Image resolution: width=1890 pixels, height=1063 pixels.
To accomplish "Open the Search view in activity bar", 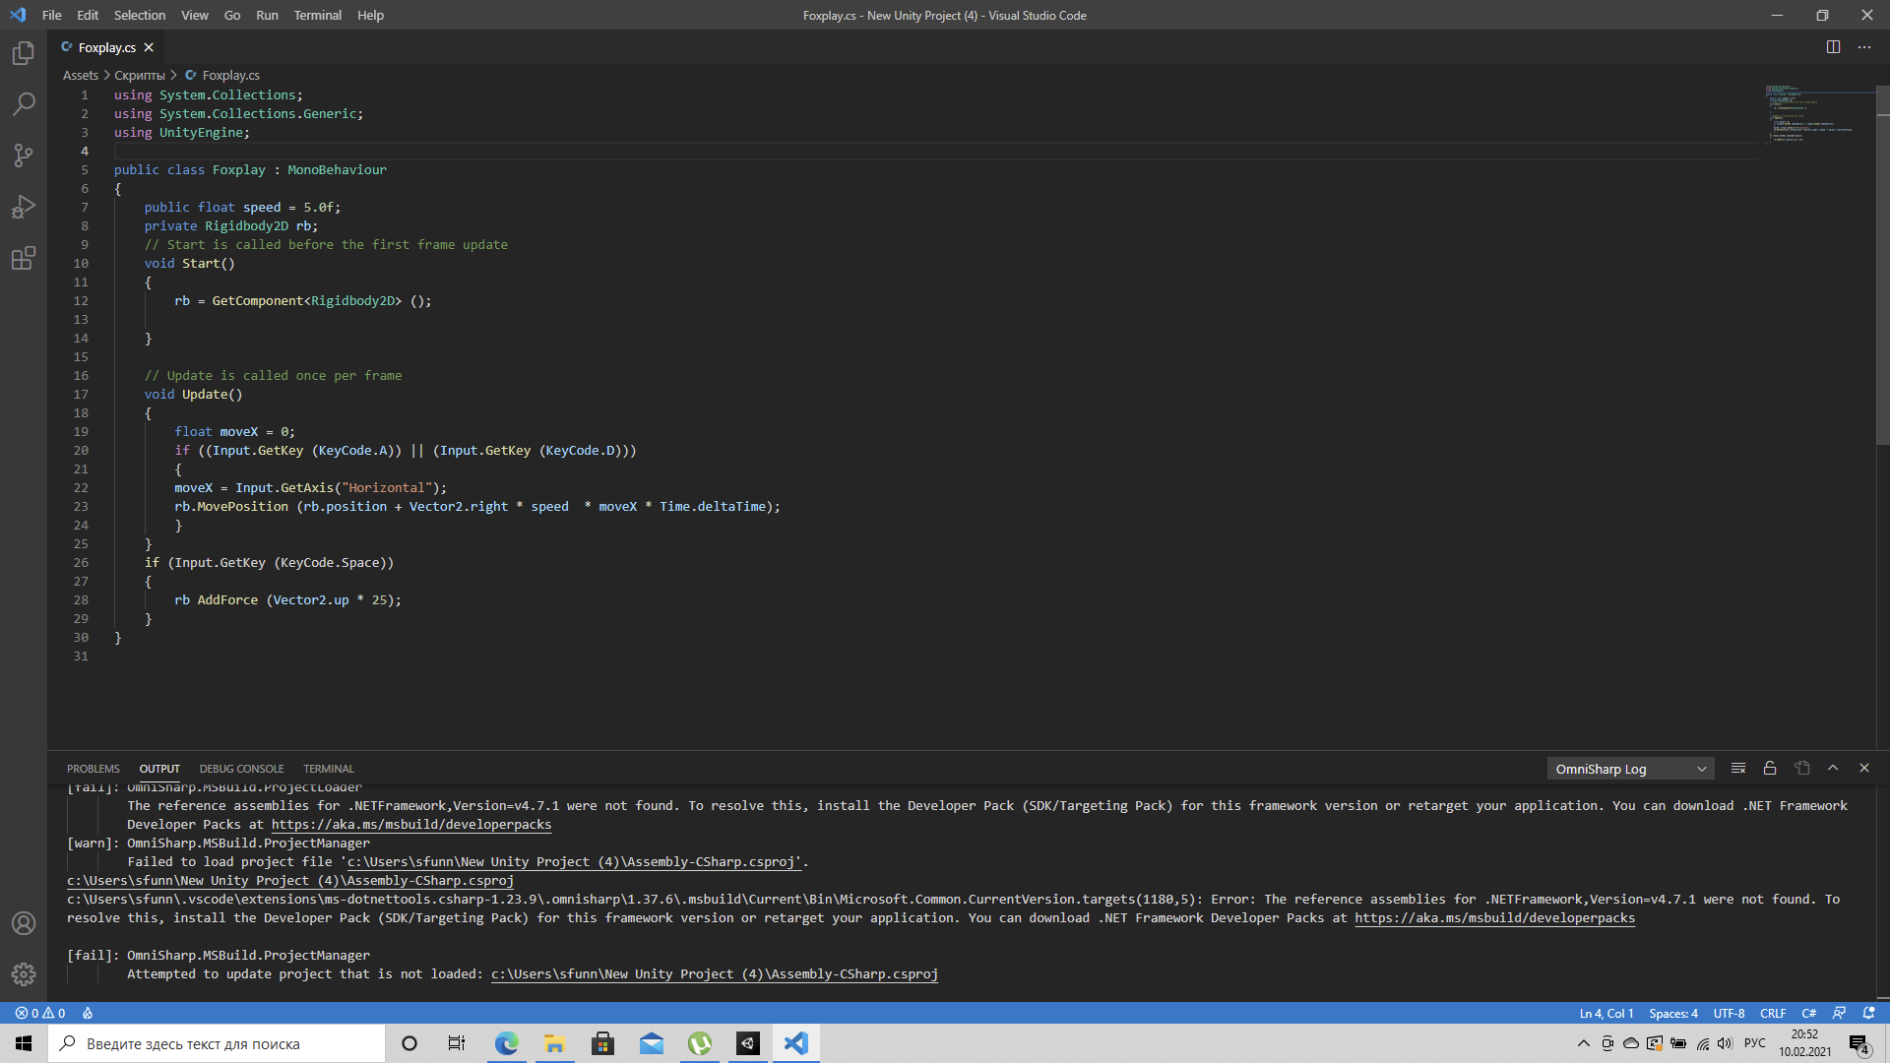I will pyautogui.click(x=24, y=104).
